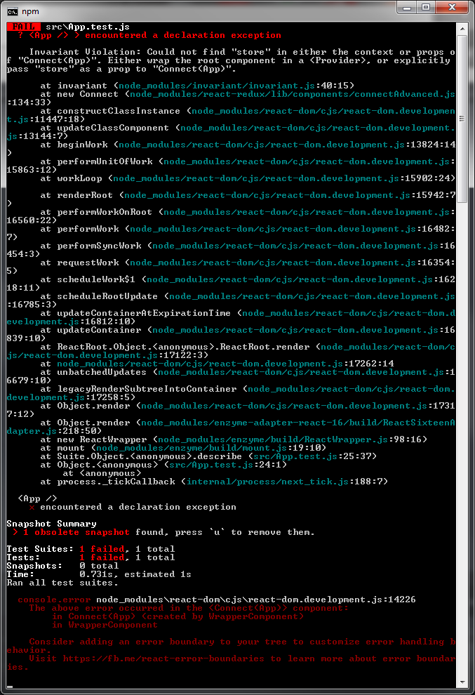
Task: Minimize the npm console window
Action: (406, 8)
